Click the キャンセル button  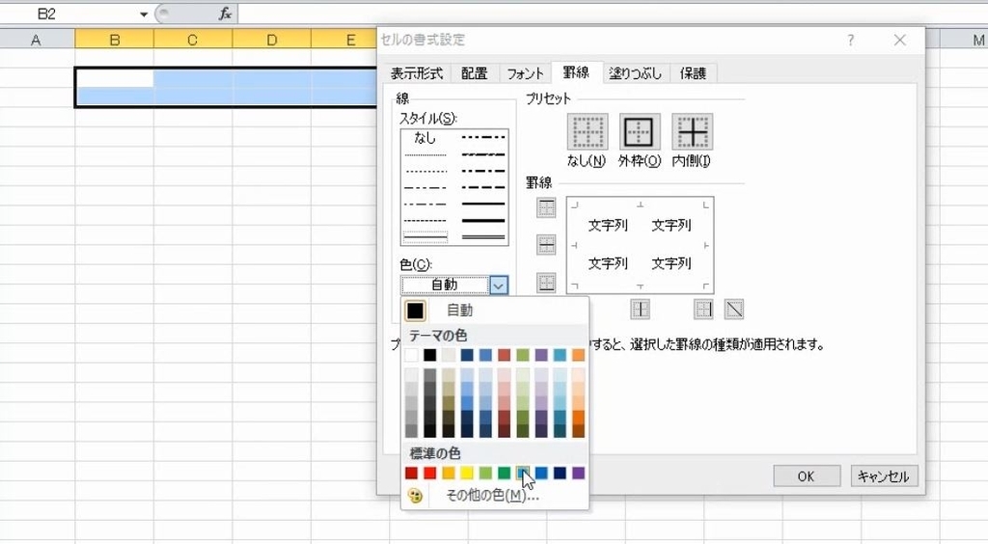click(884, 476)
